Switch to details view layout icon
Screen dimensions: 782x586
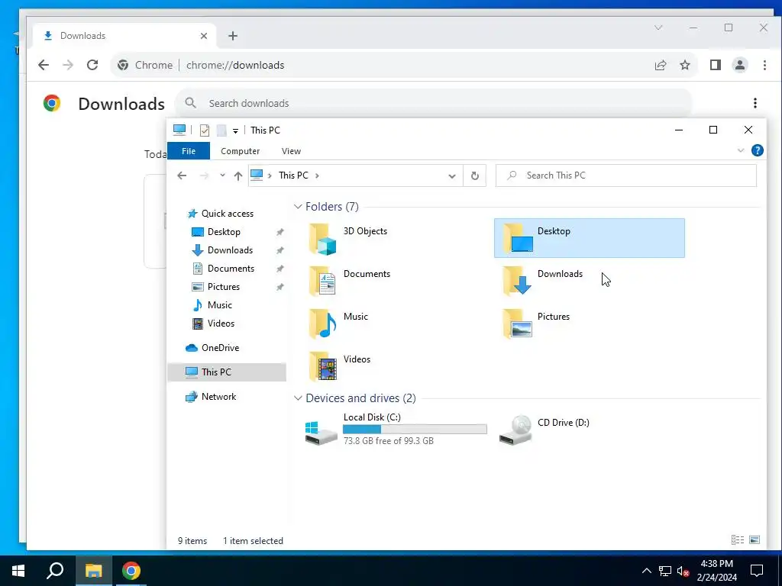pyautogui.click(x=738, y=540)
